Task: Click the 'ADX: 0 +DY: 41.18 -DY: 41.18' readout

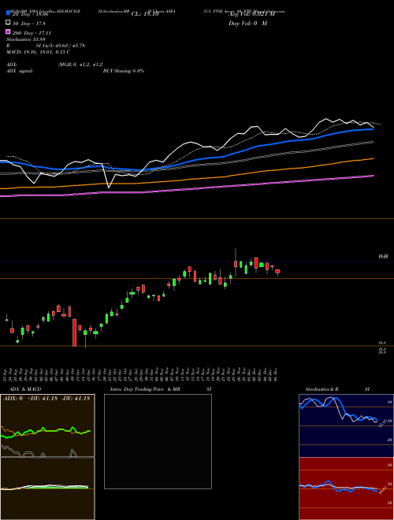Action: 46,399
